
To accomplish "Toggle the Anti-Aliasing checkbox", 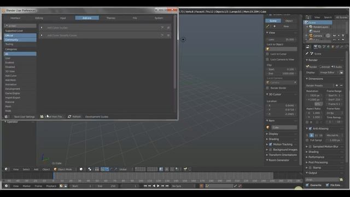I will [310, 129].
